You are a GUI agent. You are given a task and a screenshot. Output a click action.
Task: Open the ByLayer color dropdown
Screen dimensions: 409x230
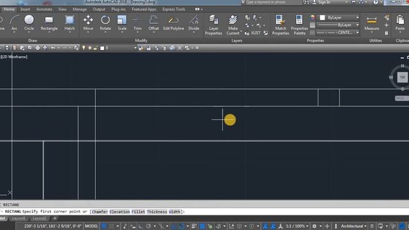point(357,17)
